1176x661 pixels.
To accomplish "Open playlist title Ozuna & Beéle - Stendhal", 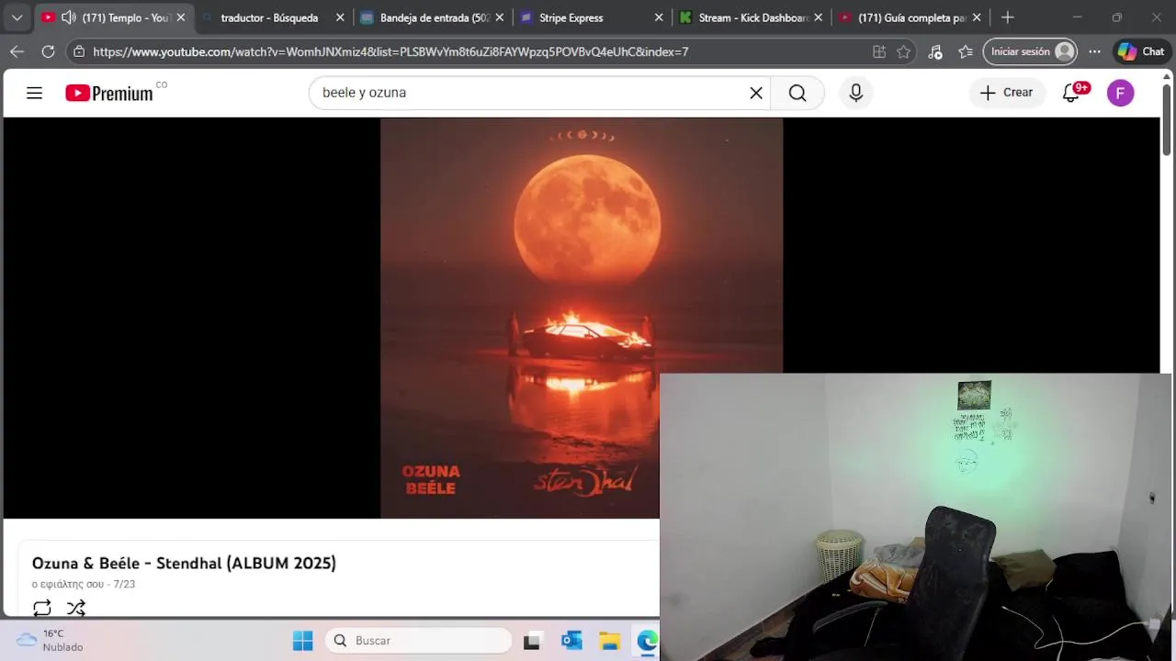I will (x=184, y=563).
